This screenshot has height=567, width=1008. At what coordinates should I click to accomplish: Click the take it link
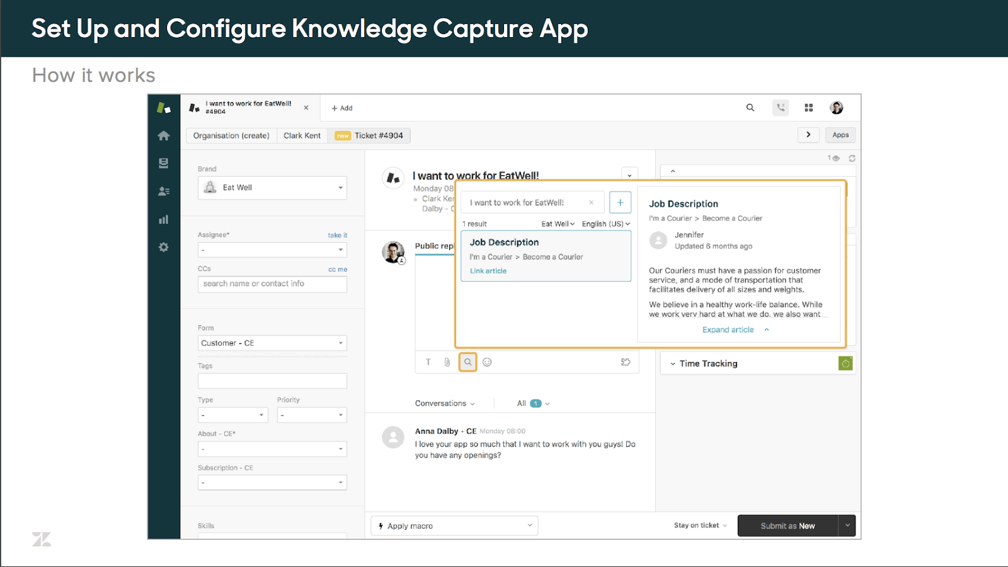pyautogui.click(x=337, y=235)
